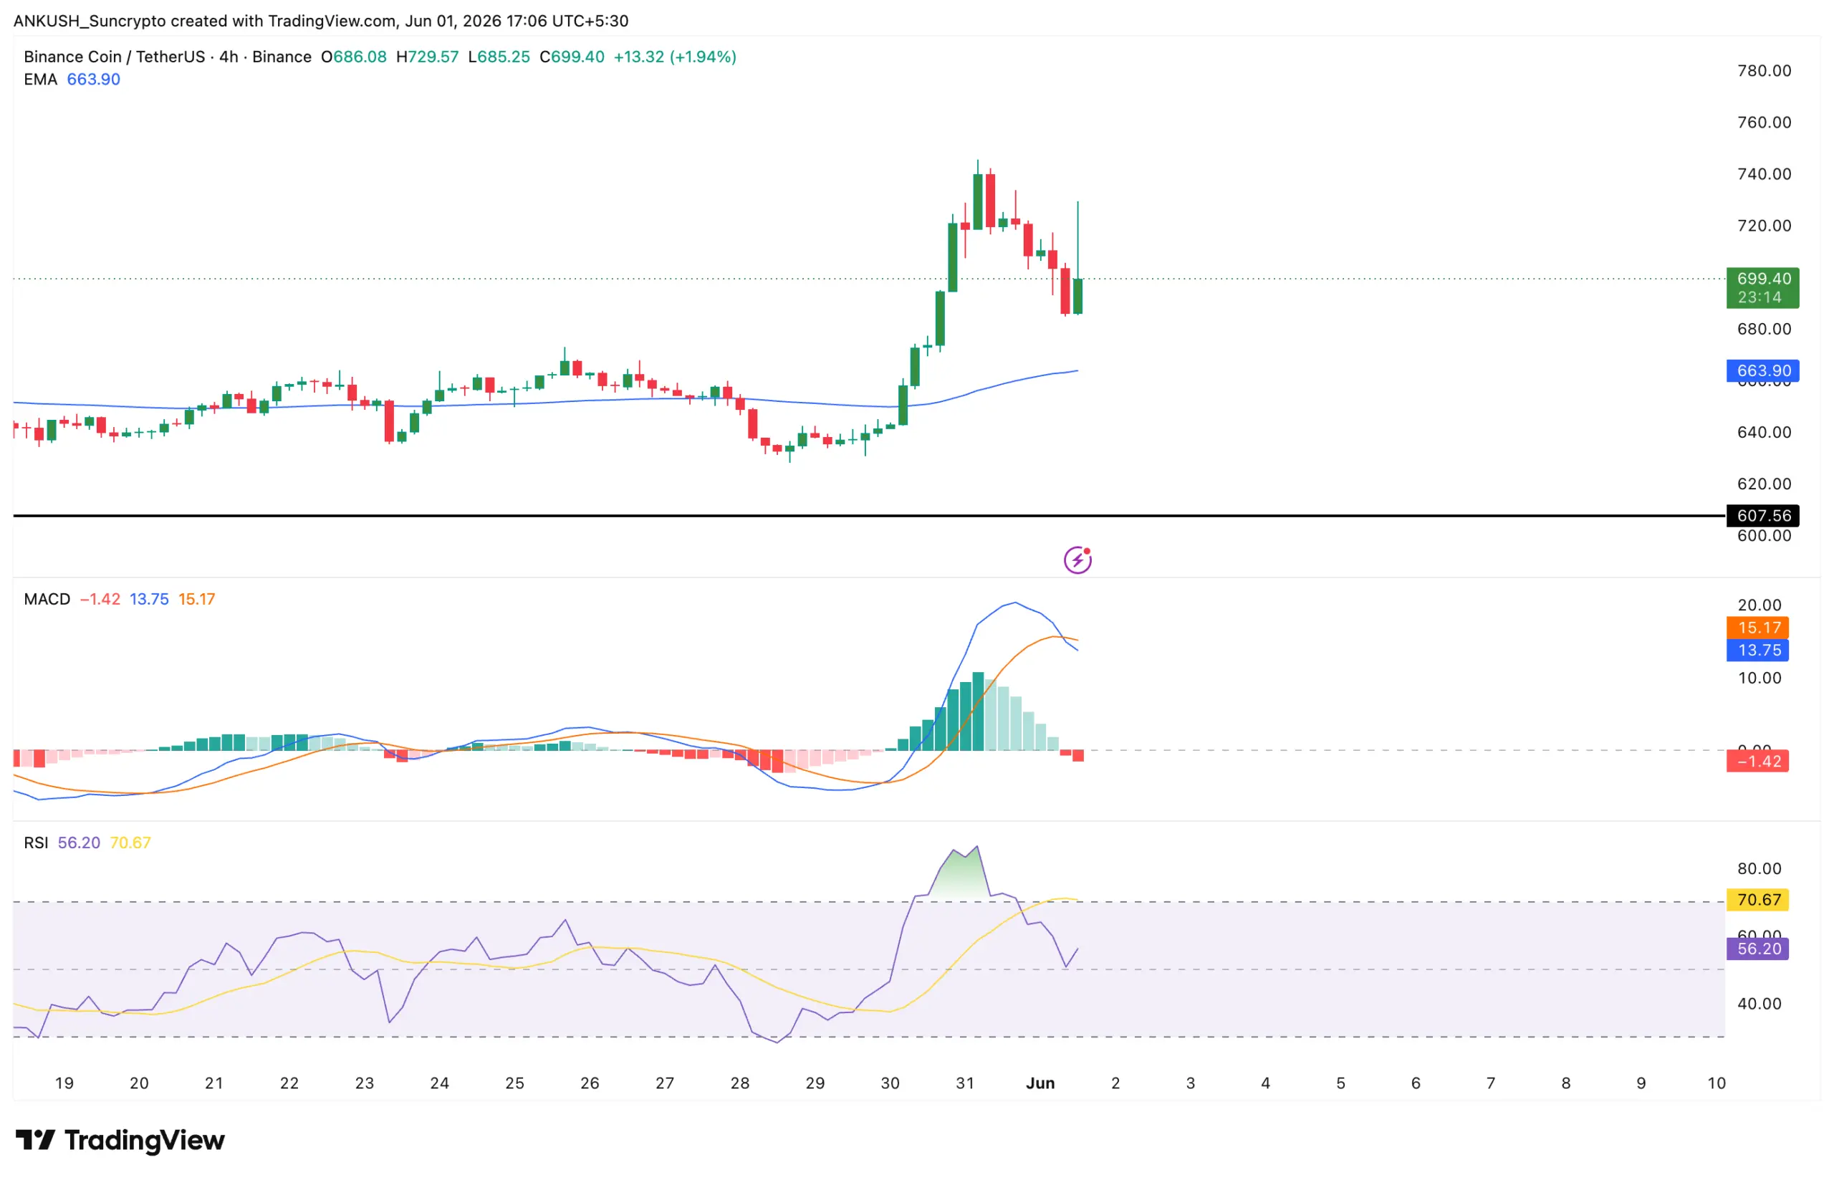Click the ANKUSH_Suncrypto attribution header text
Screen dimensions: 1834x1180
(321, 21)
